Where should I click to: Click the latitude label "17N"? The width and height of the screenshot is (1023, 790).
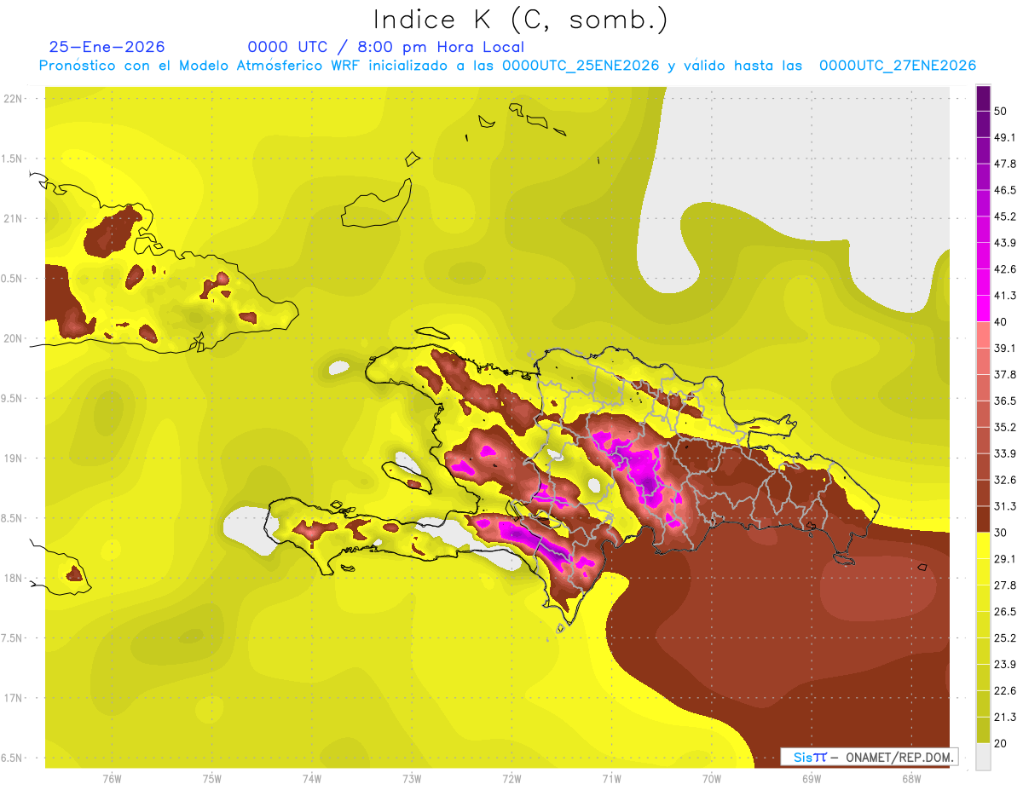[13, 699]
